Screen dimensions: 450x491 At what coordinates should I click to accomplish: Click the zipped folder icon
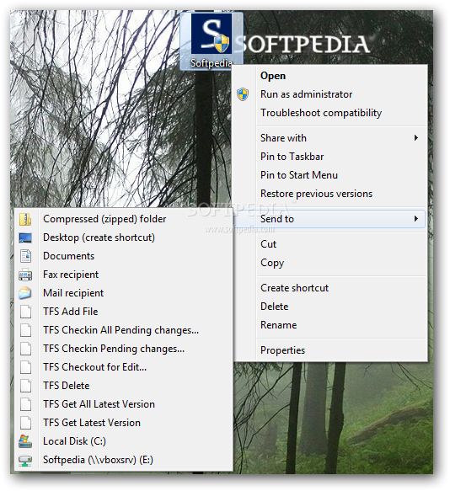point(25,219)
